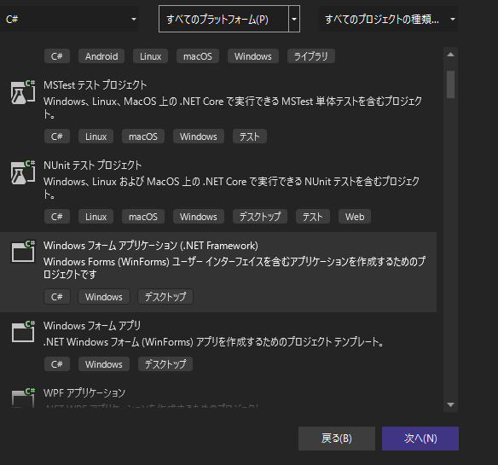Proceed with the 次へ(N) button
The image size is (498, 465).
pos(420,439)
